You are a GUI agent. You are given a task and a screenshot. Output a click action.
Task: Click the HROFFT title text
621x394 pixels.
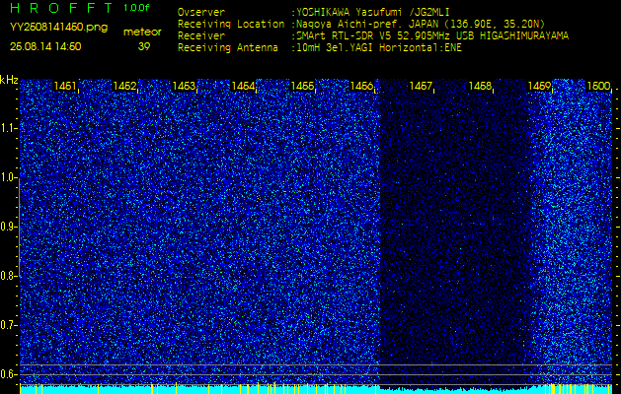[62, 8]
